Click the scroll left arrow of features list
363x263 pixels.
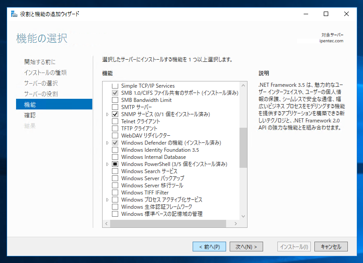(106, 223)
